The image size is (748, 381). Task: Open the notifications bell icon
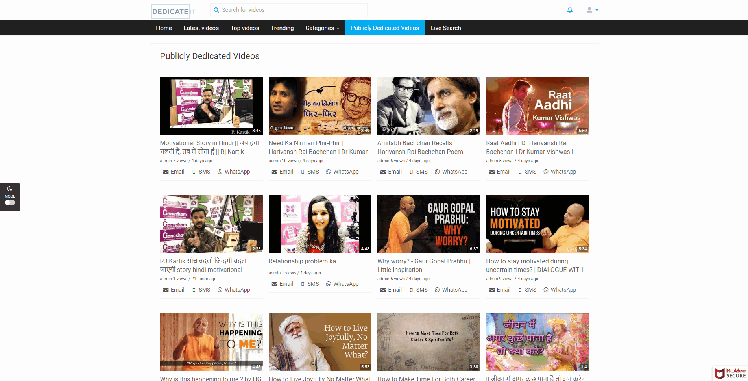coord(569,10)
